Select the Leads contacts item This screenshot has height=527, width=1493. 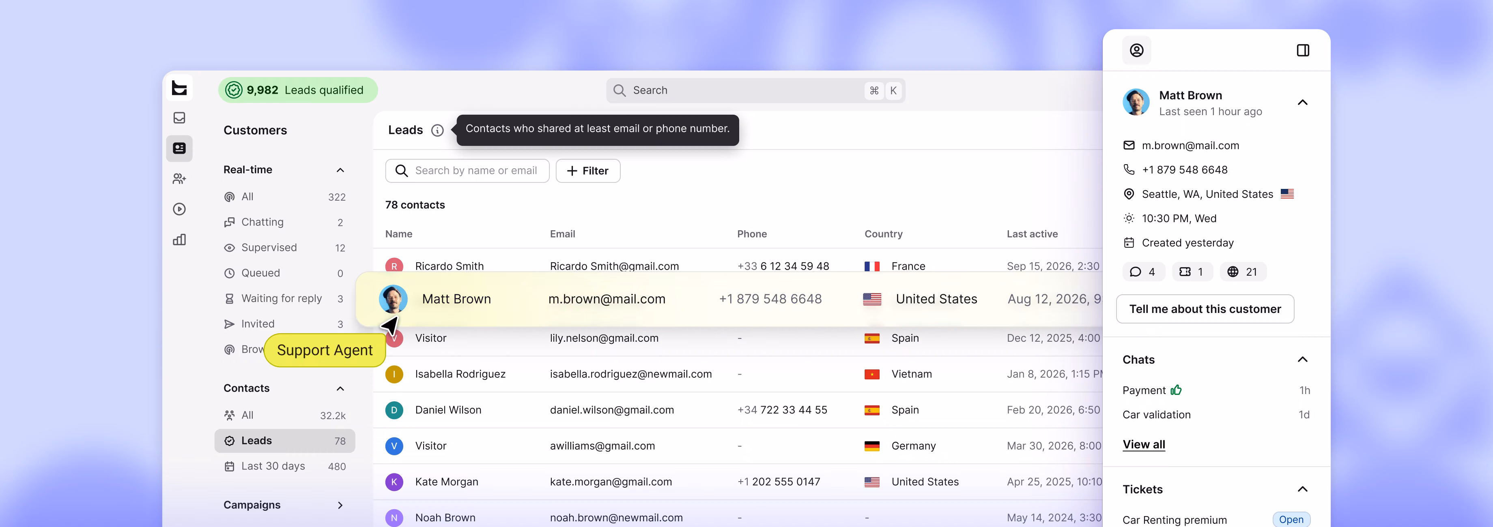(284, 441)
